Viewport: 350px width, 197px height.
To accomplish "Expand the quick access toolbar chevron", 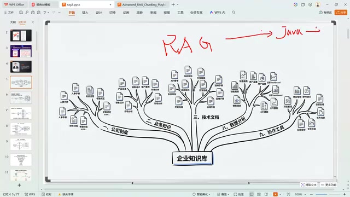I will (x=60, y=13).
